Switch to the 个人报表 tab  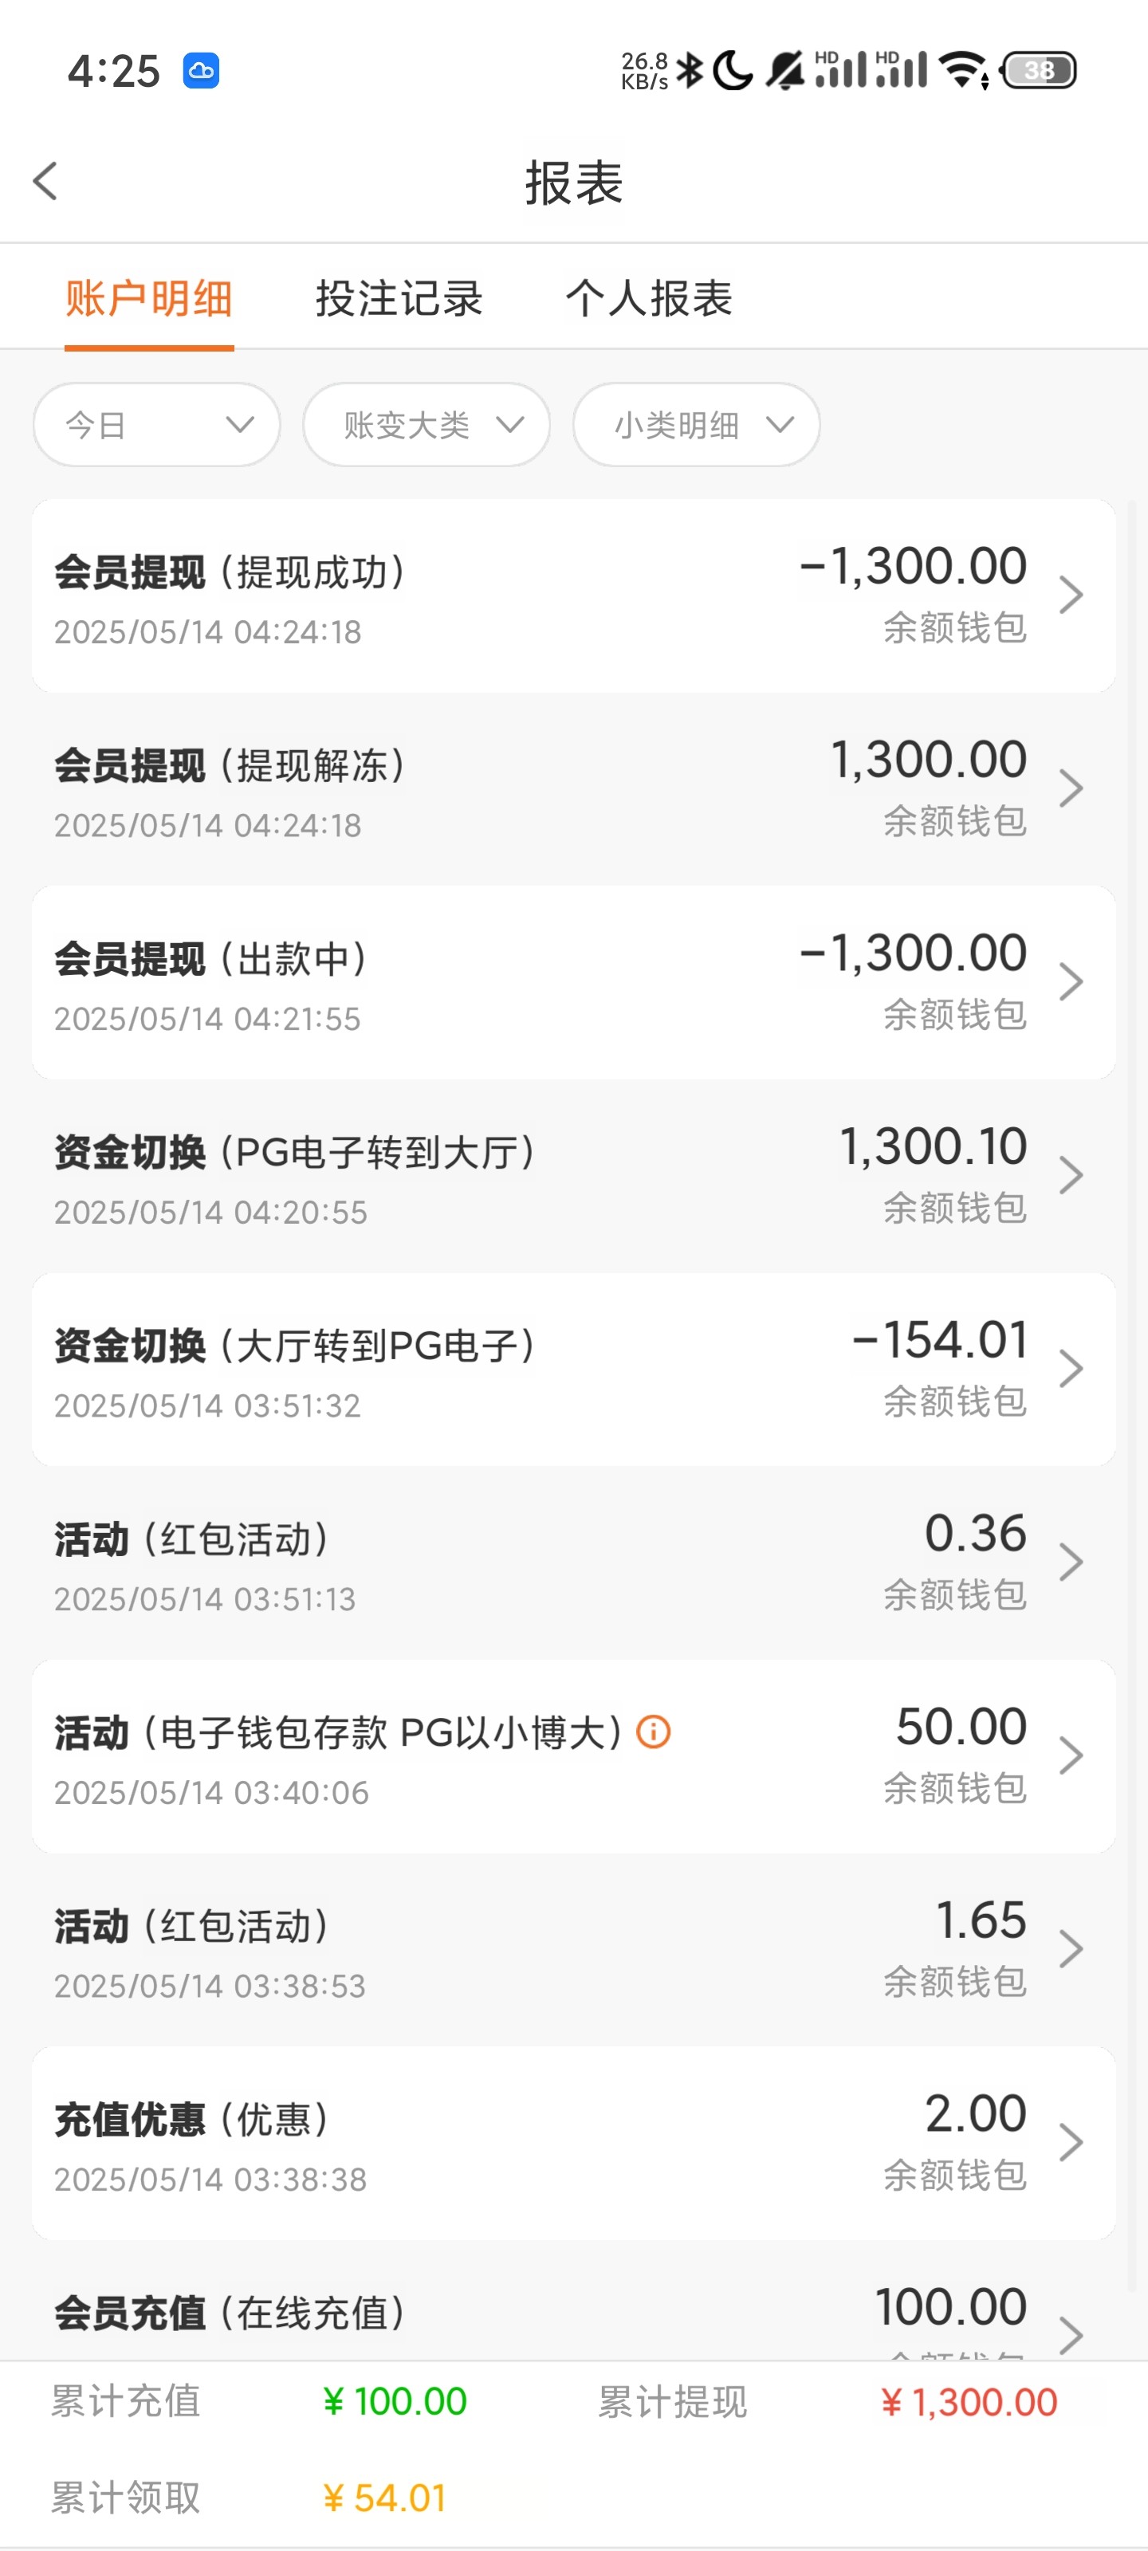click(x=649, y=298)
